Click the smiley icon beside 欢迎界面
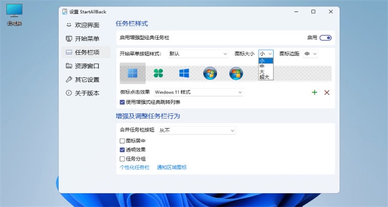 [x=69, y=25]
